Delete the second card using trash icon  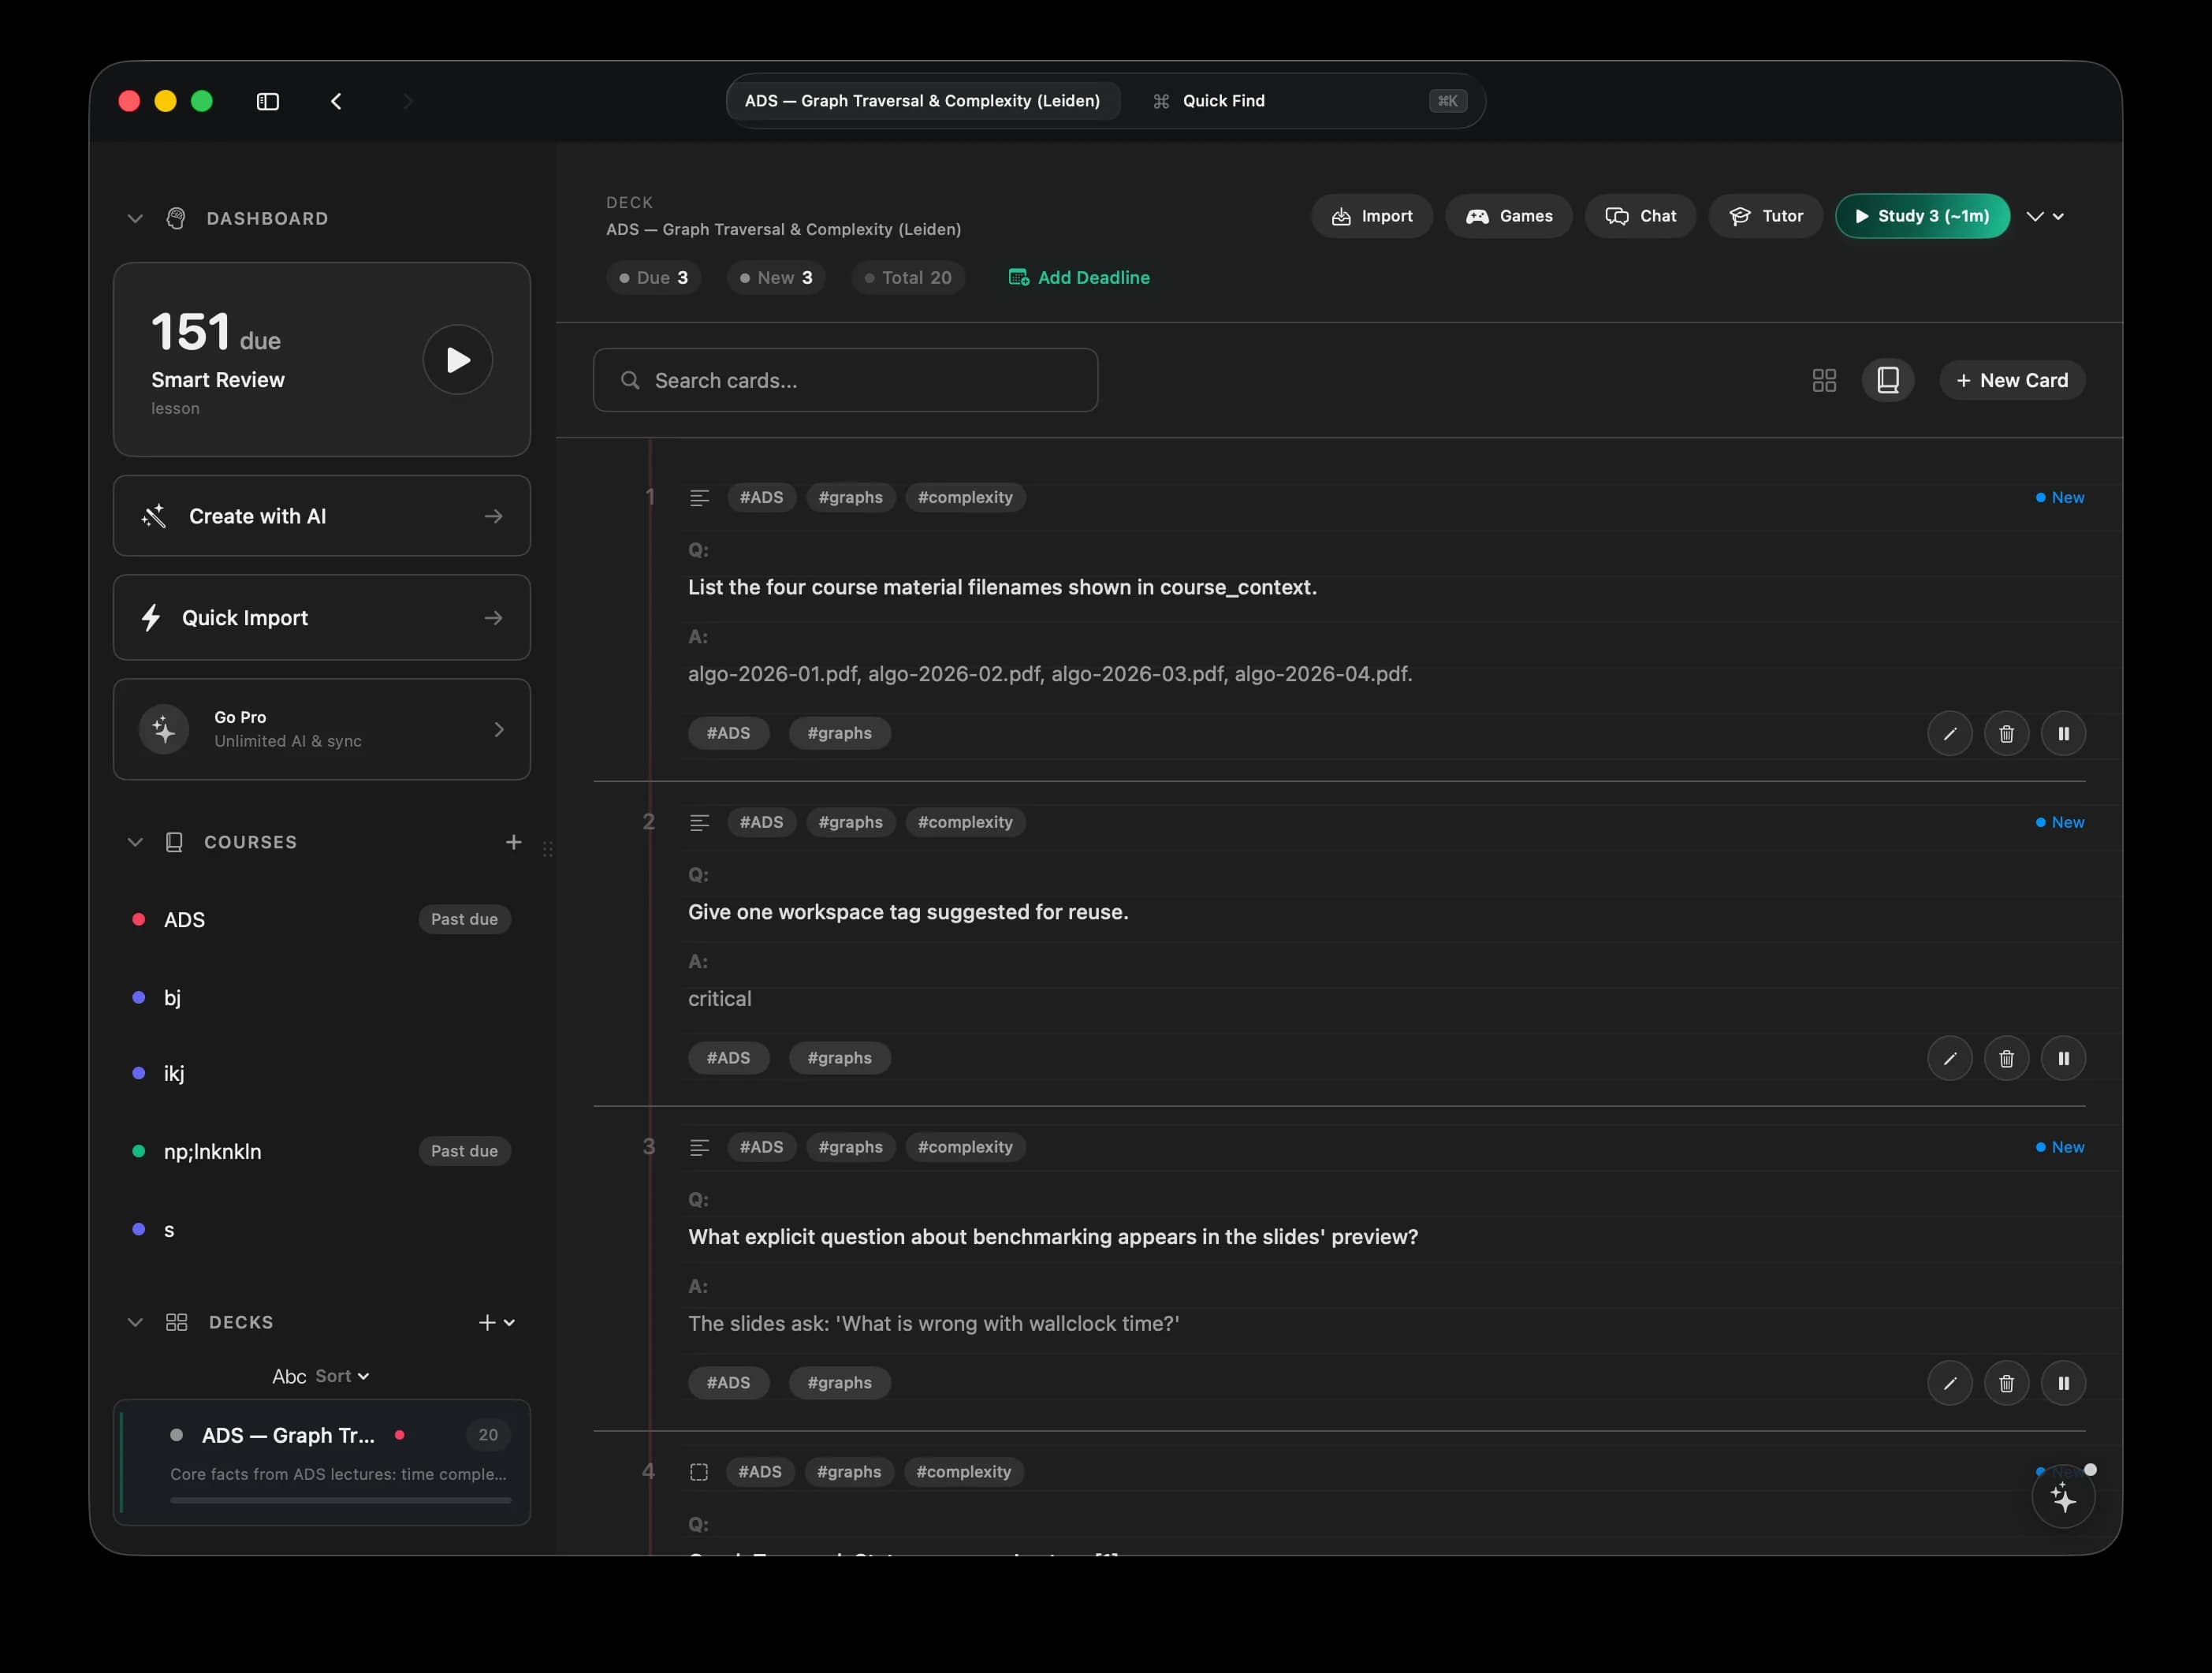[x=2006, y=1057]
